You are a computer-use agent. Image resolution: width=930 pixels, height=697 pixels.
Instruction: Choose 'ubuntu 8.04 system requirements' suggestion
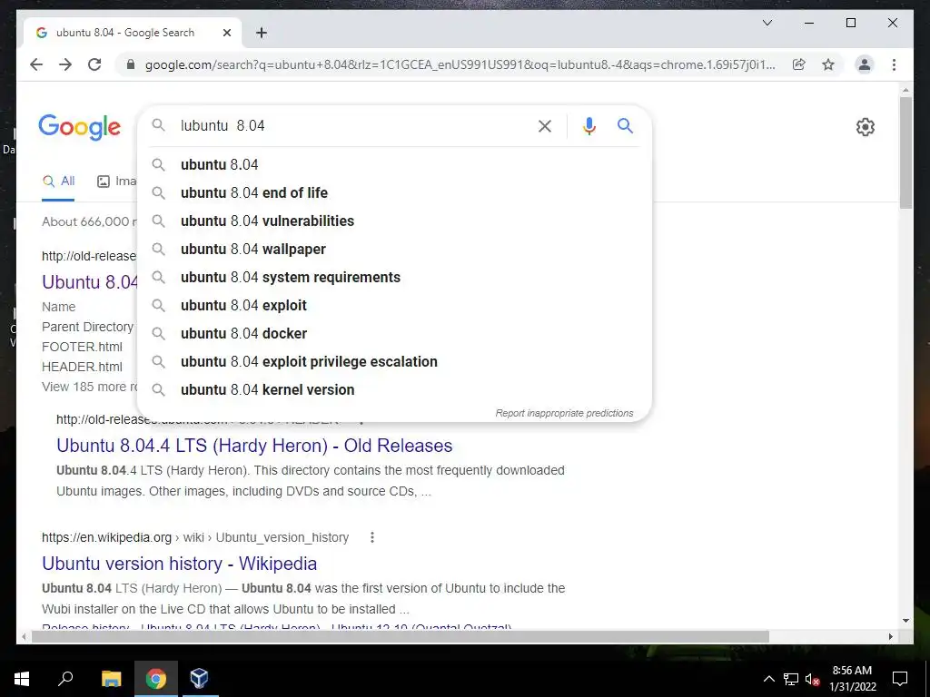pyautogui.click(x=394, y=278)
